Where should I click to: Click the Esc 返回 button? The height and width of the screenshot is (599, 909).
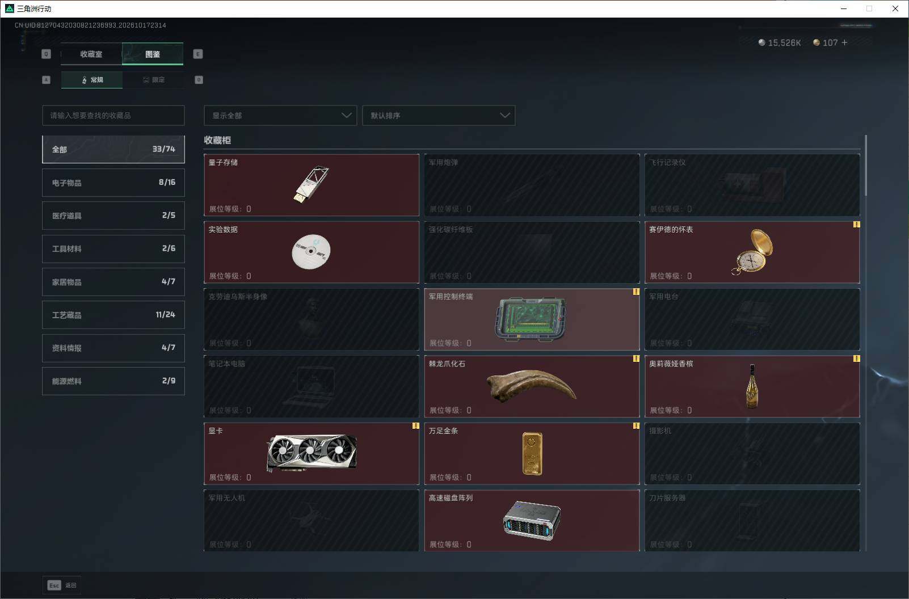[62, 585]
